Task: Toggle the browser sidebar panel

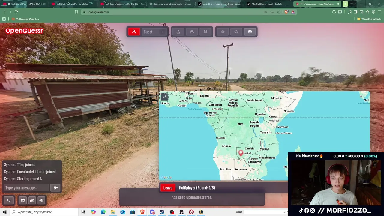Action: [355, 12]
